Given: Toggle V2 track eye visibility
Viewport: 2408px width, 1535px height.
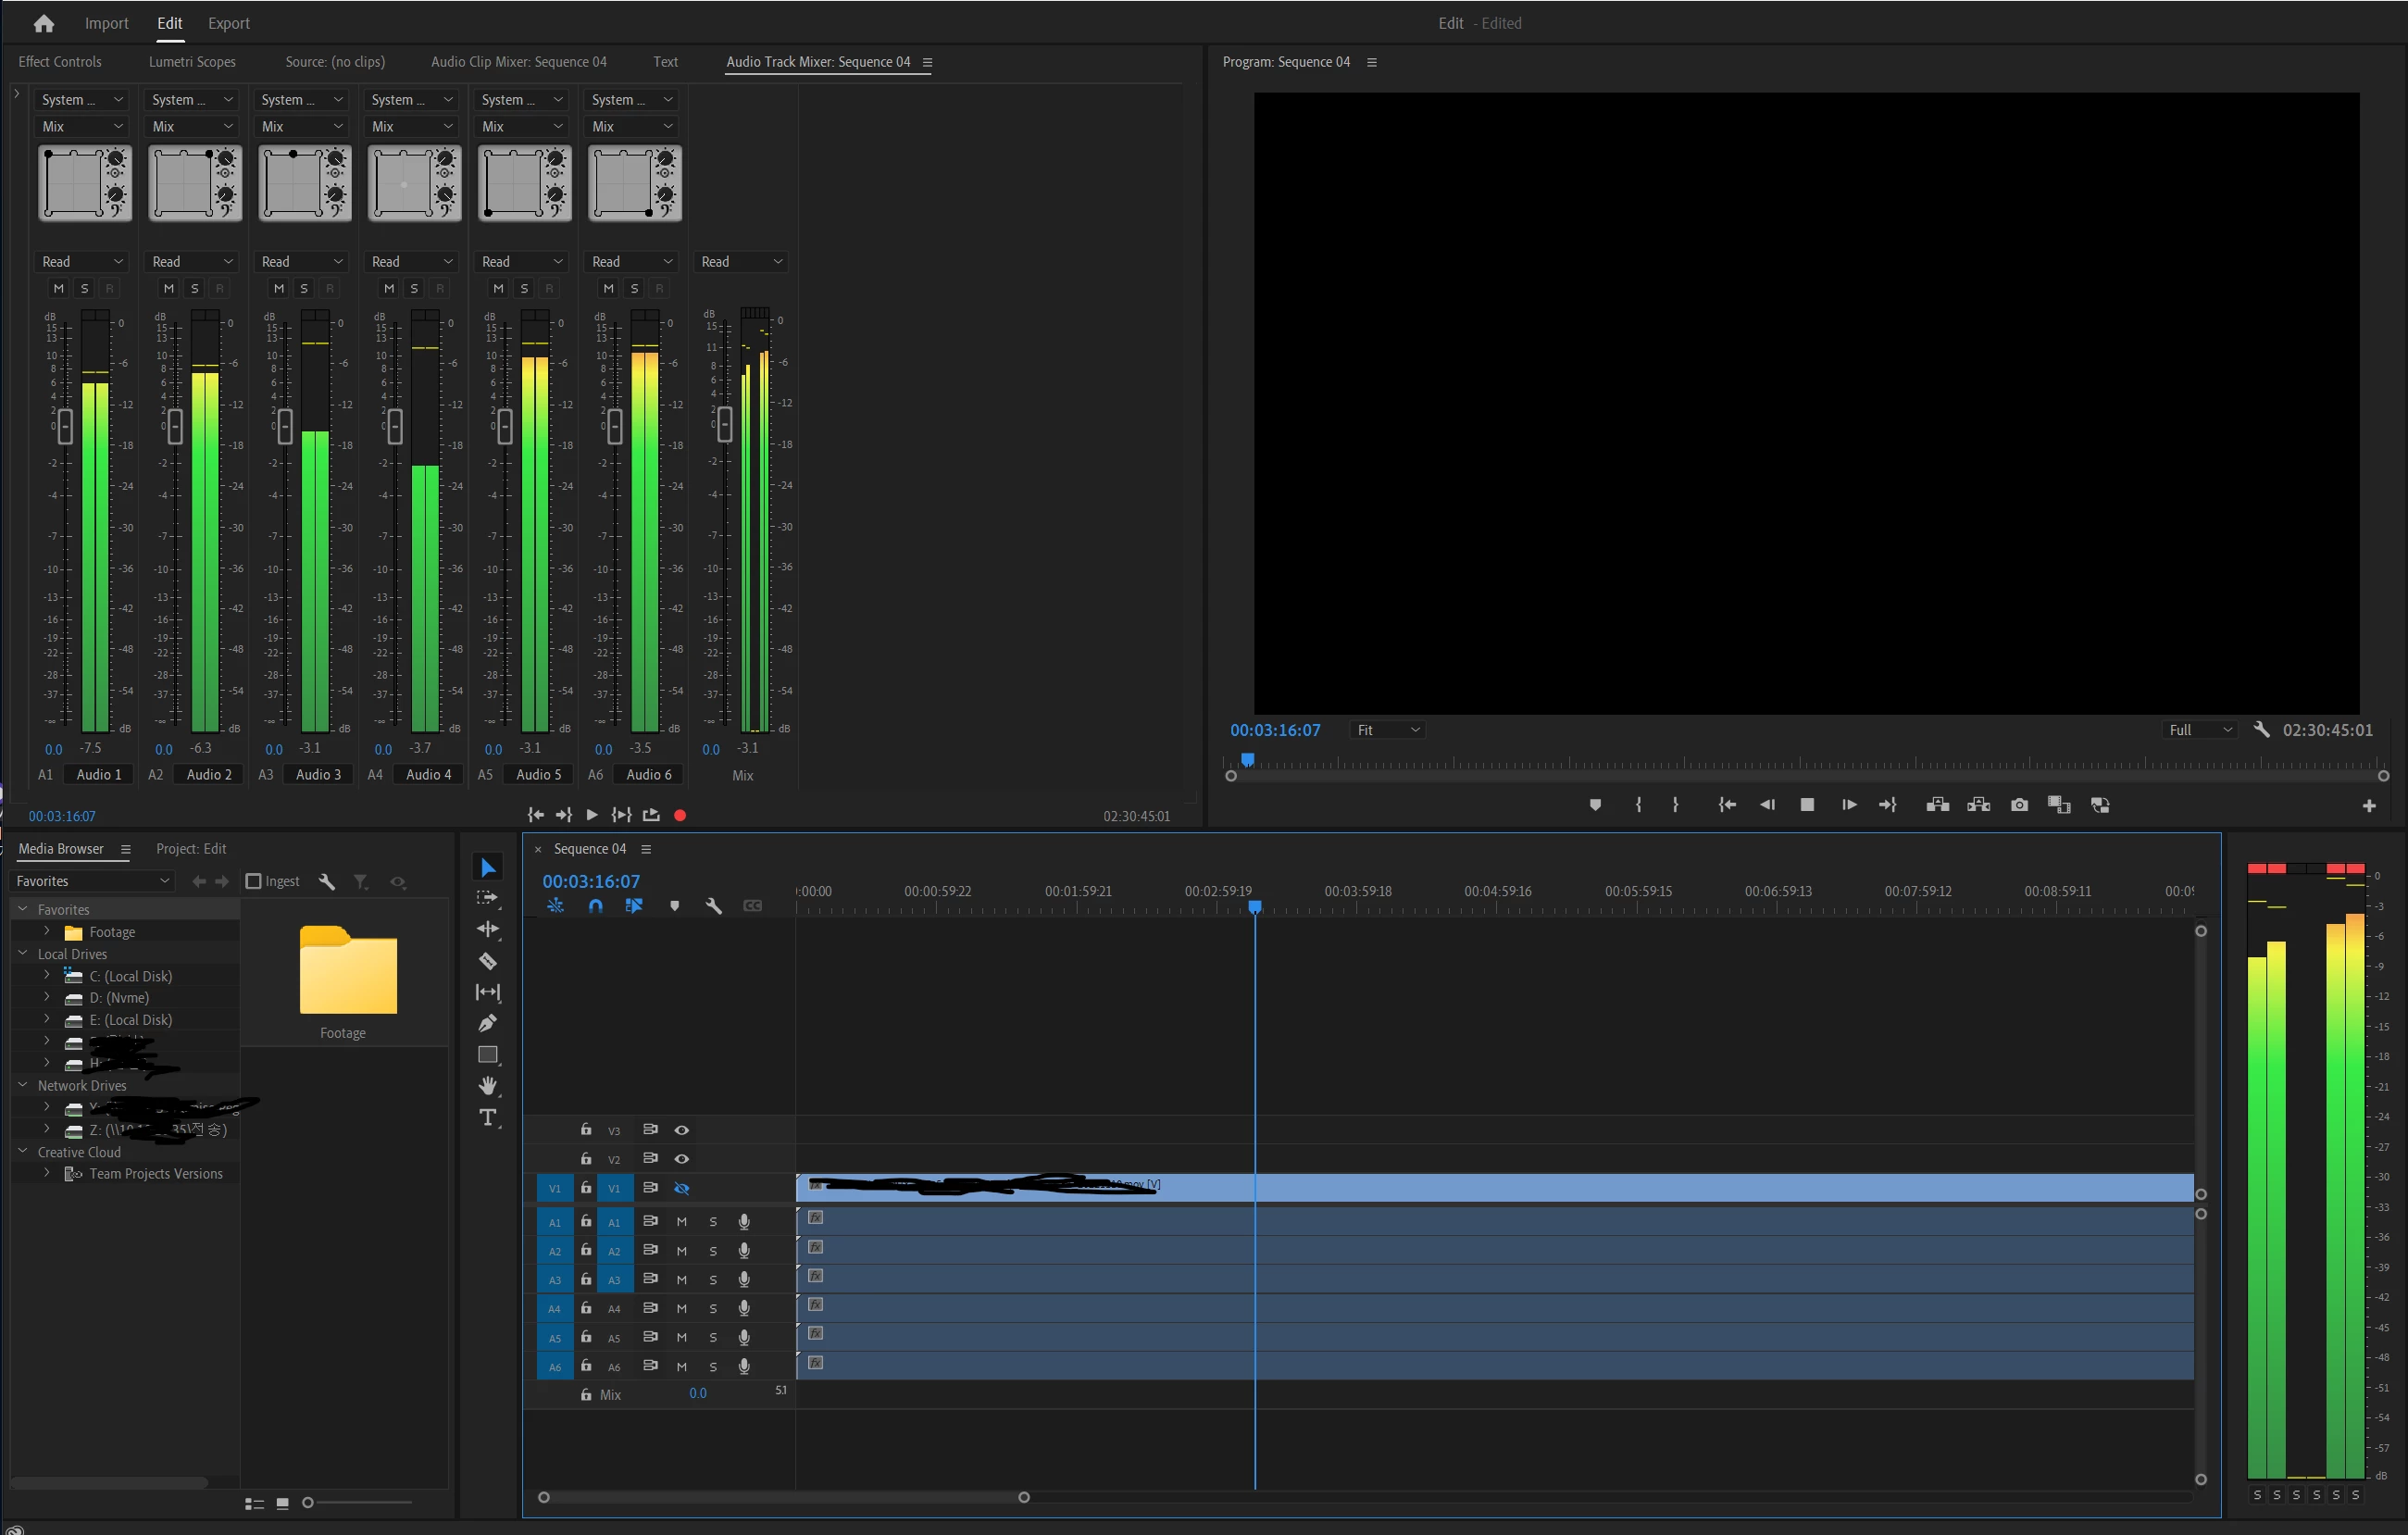Looking at the screenshot, I should coord(682,1159).
